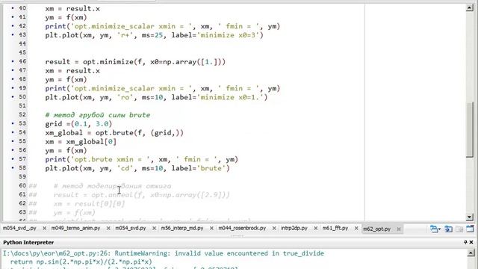Click the editor scrollbar down arrow

pos(470,217)
